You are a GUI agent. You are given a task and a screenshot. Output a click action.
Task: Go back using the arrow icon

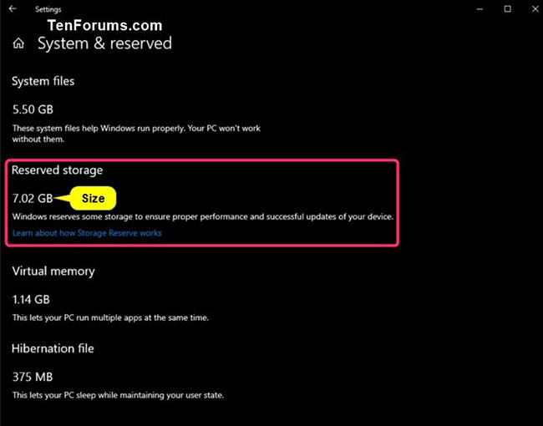click(13, 8)
